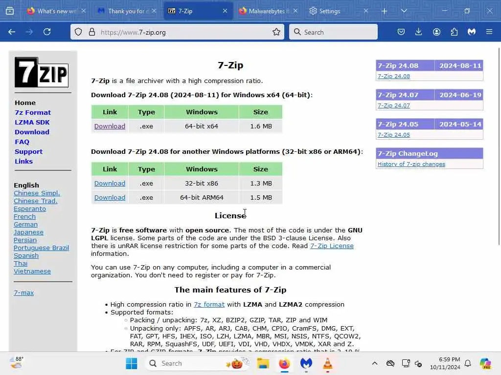Image resolution: width=501 pixels, height=375 pixels.
Task: Open Links sidebar entry
Action: point(23,161)
